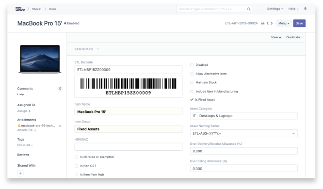Click the lock icon on attachment

coord(19,126)
